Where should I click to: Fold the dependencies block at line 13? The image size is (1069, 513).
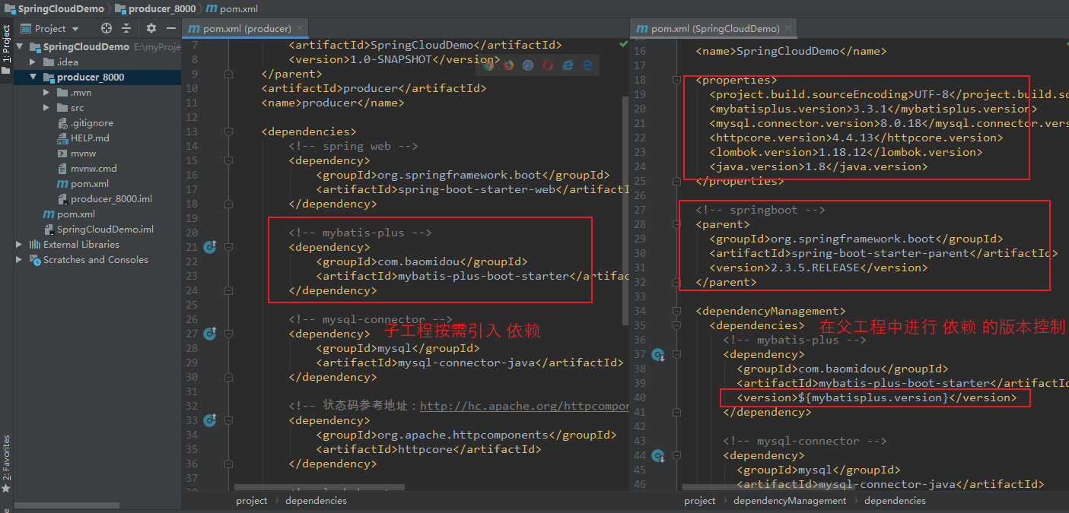point(228,131)
